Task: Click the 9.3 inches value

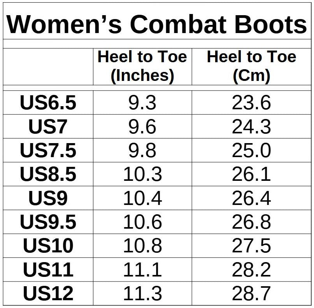Action: (x=142, y=103)
